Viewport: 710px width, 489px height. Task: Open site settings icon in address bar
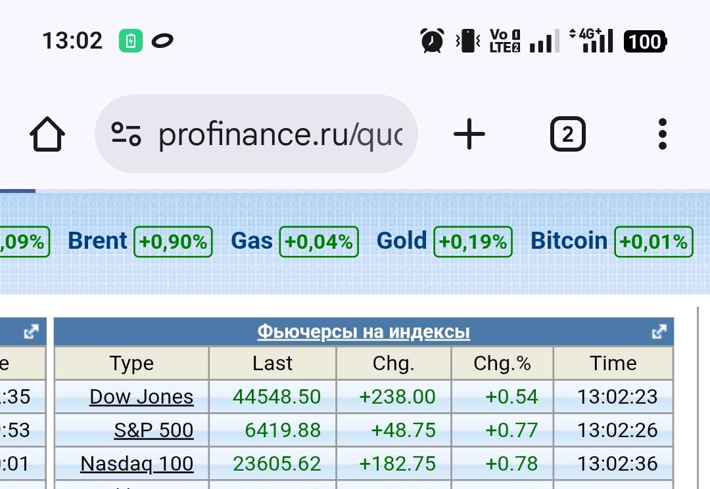[126, 134]
